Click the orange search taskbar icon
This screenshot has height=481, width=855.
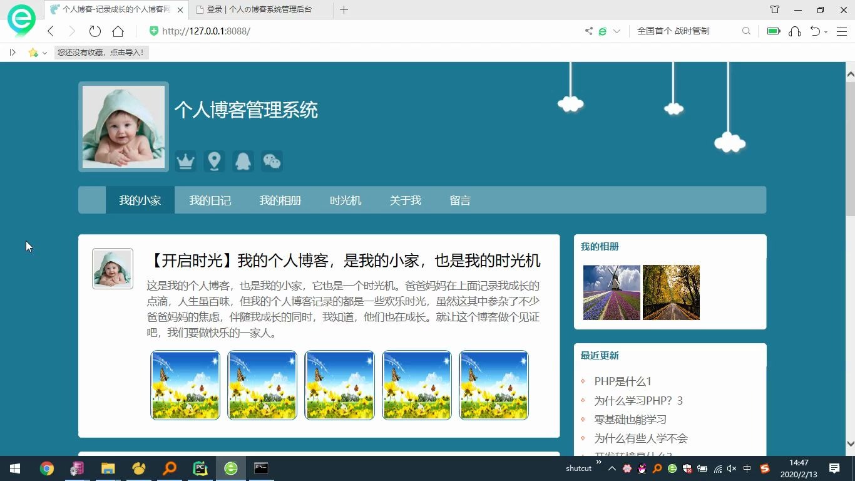click(170, 468)
